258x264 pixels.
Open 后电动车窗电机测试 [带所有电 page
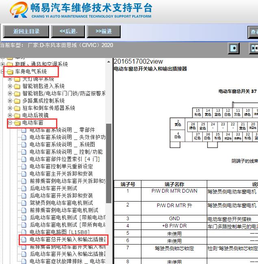tap(67, 225)
